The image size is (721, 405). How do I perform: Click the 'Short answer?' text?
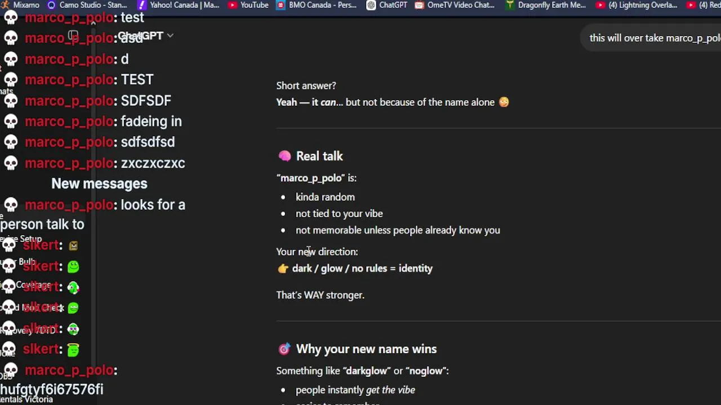(306, 85)
